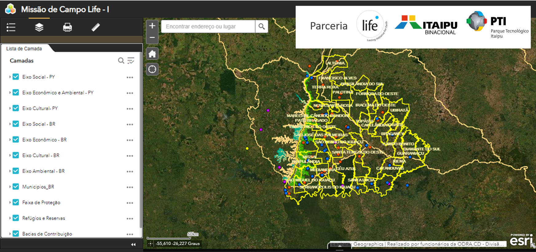Click the My Location button
The height and width of the screenshot is (252, 536).
point(152,69)
